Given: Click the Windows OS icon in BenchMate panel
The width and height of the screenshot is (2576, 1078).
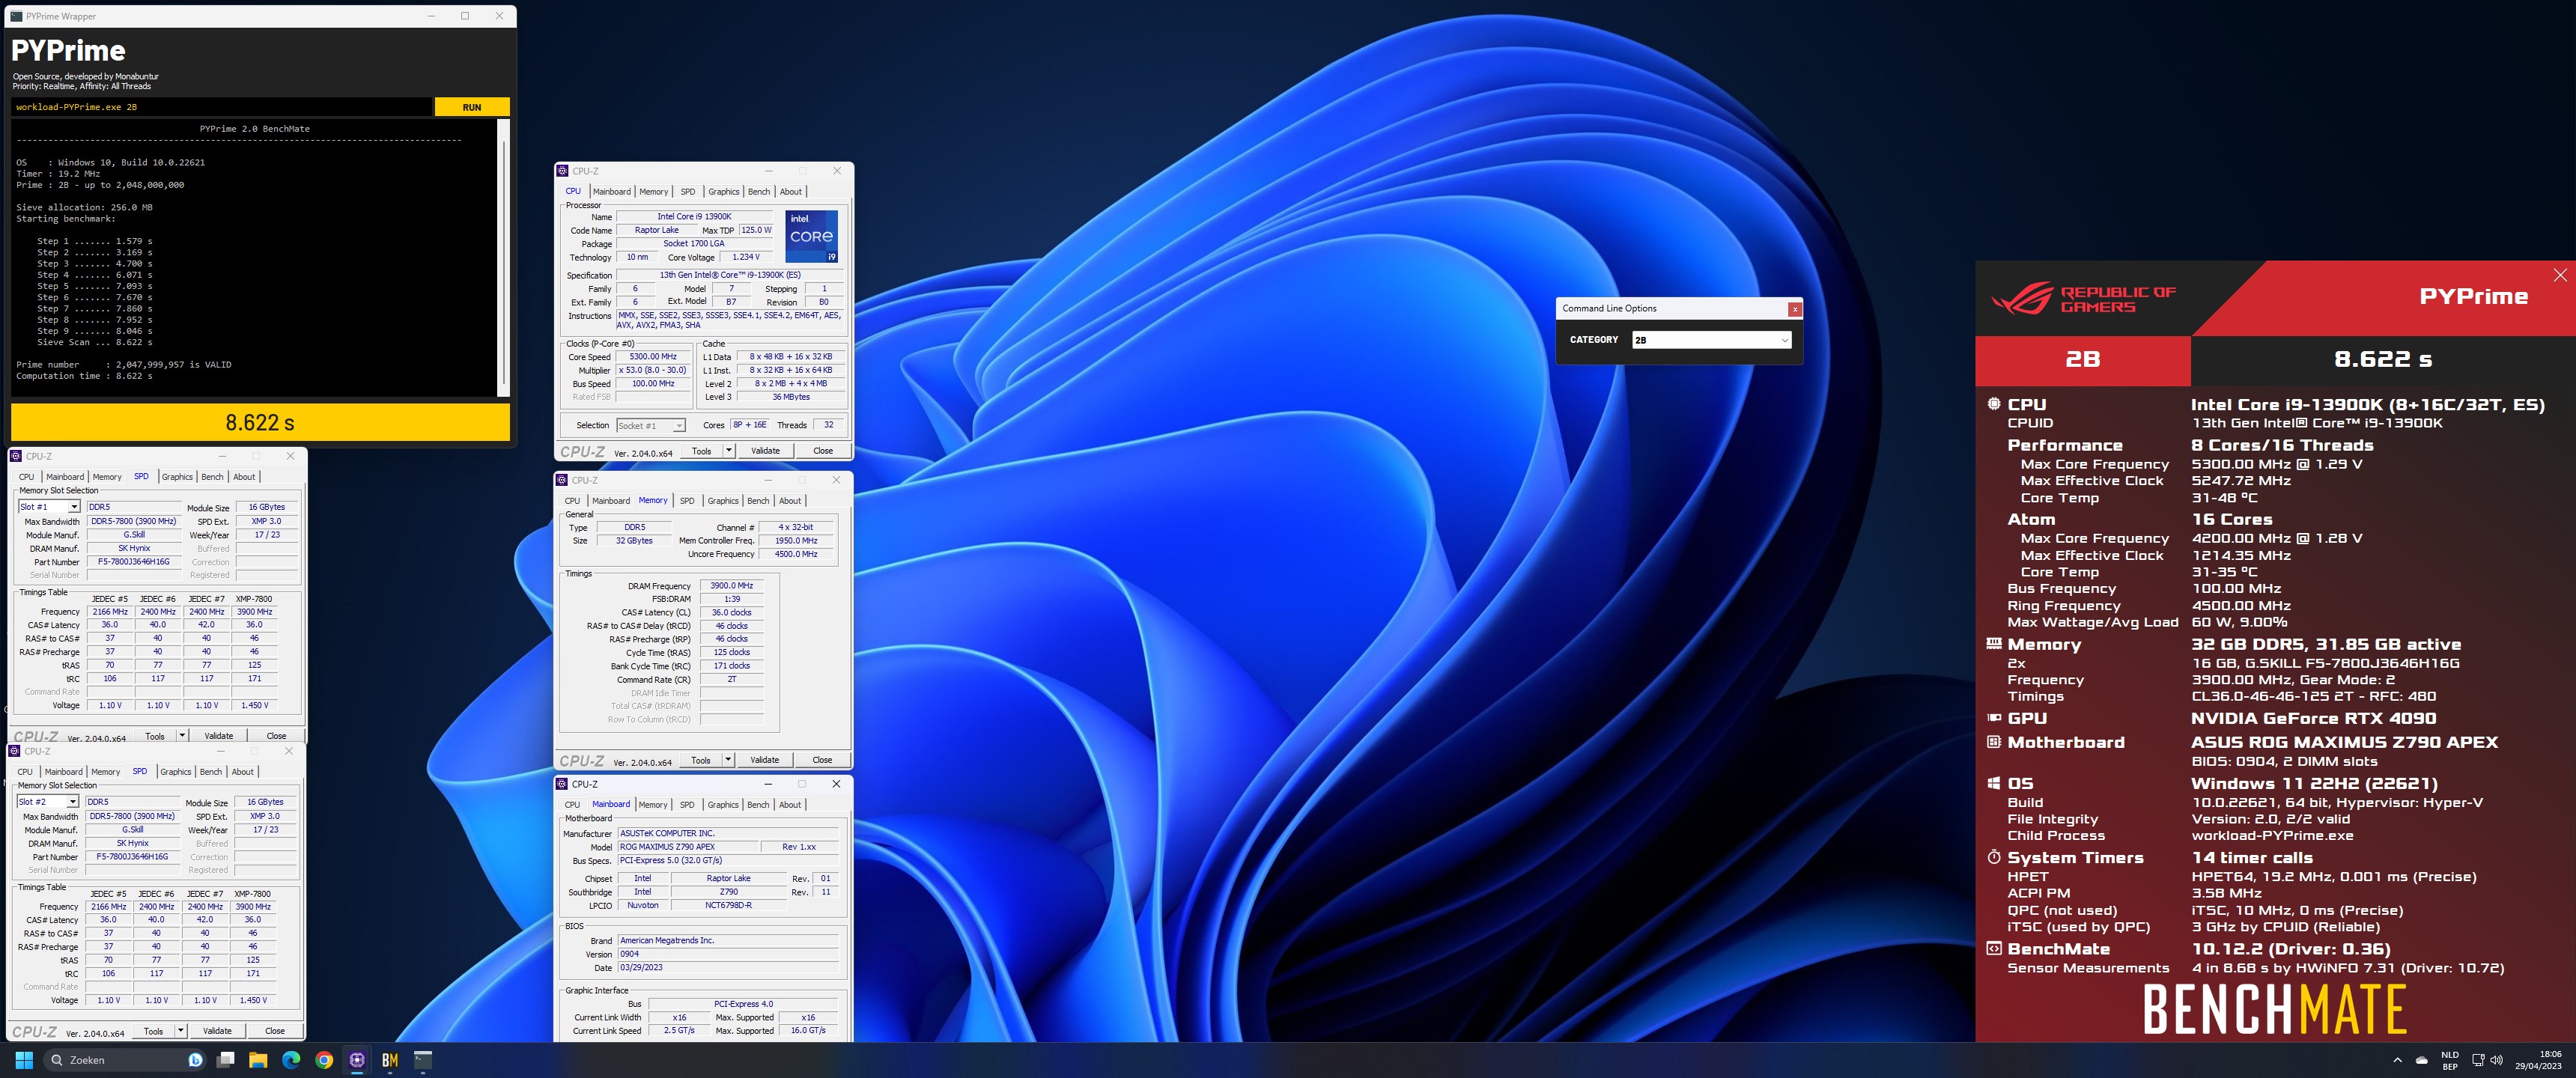Looking at the screenshot, I should [1994, 783].
